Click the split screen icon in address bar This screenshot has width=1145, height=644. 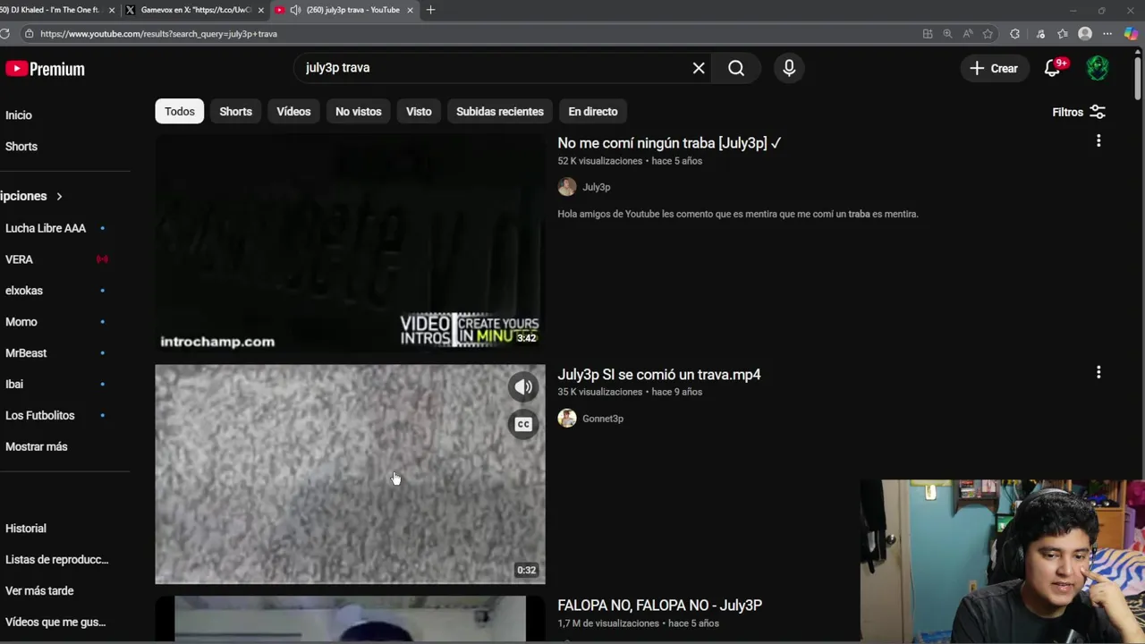click(928, 34)
